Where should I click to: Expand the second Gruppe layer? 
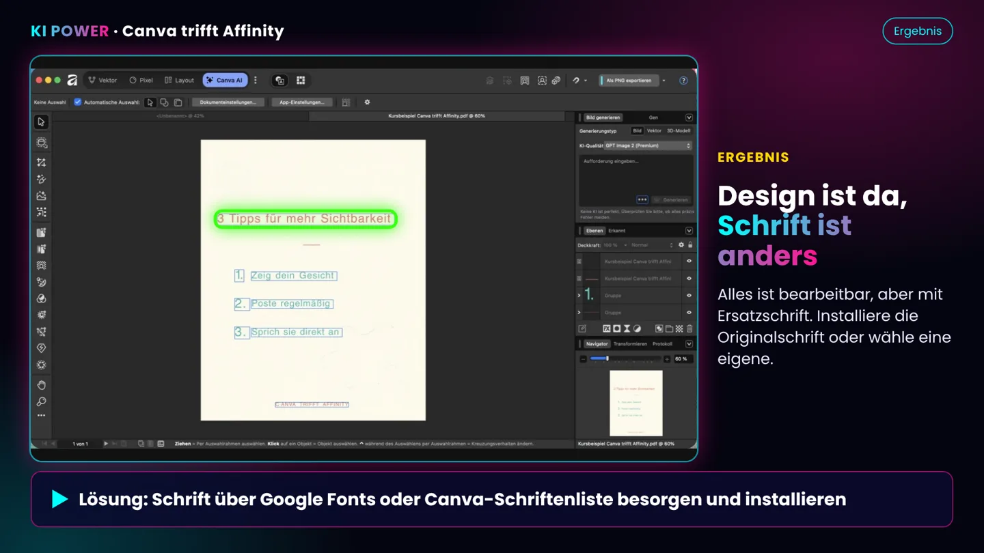(579, 313)
